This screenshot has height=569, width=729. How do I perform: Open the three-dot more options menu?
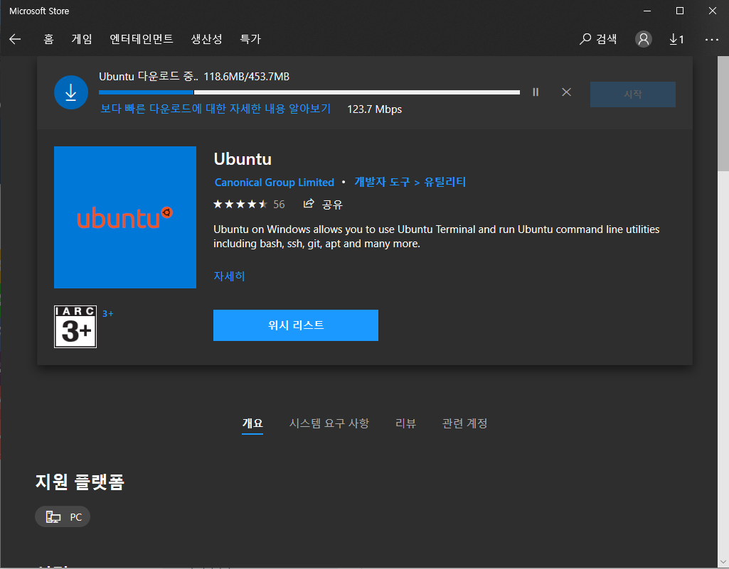[712, 40]
